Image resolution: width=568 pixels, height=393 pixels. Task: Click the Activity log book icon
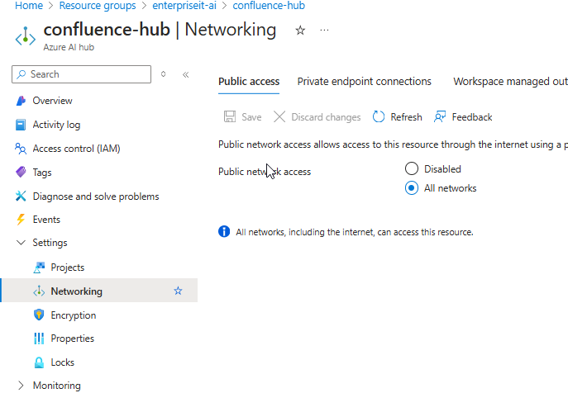pos(21,125)
